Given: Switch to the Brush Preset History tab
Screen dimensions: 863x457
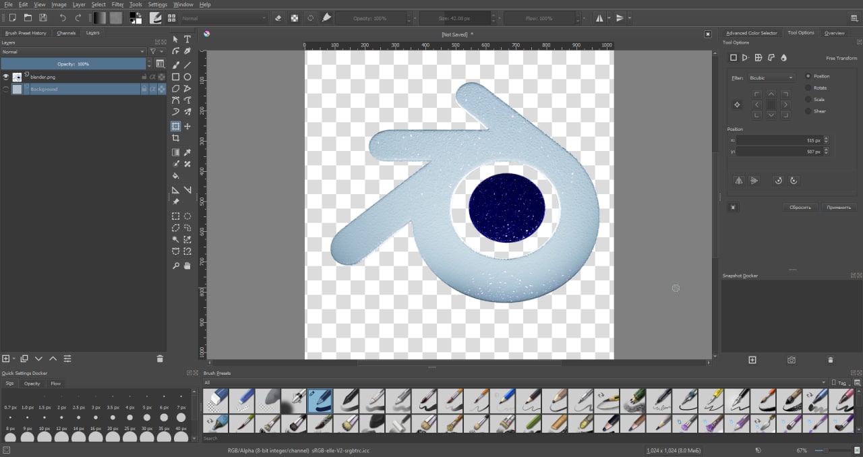Looking at the screenshot, I should (x=26, y=32).
